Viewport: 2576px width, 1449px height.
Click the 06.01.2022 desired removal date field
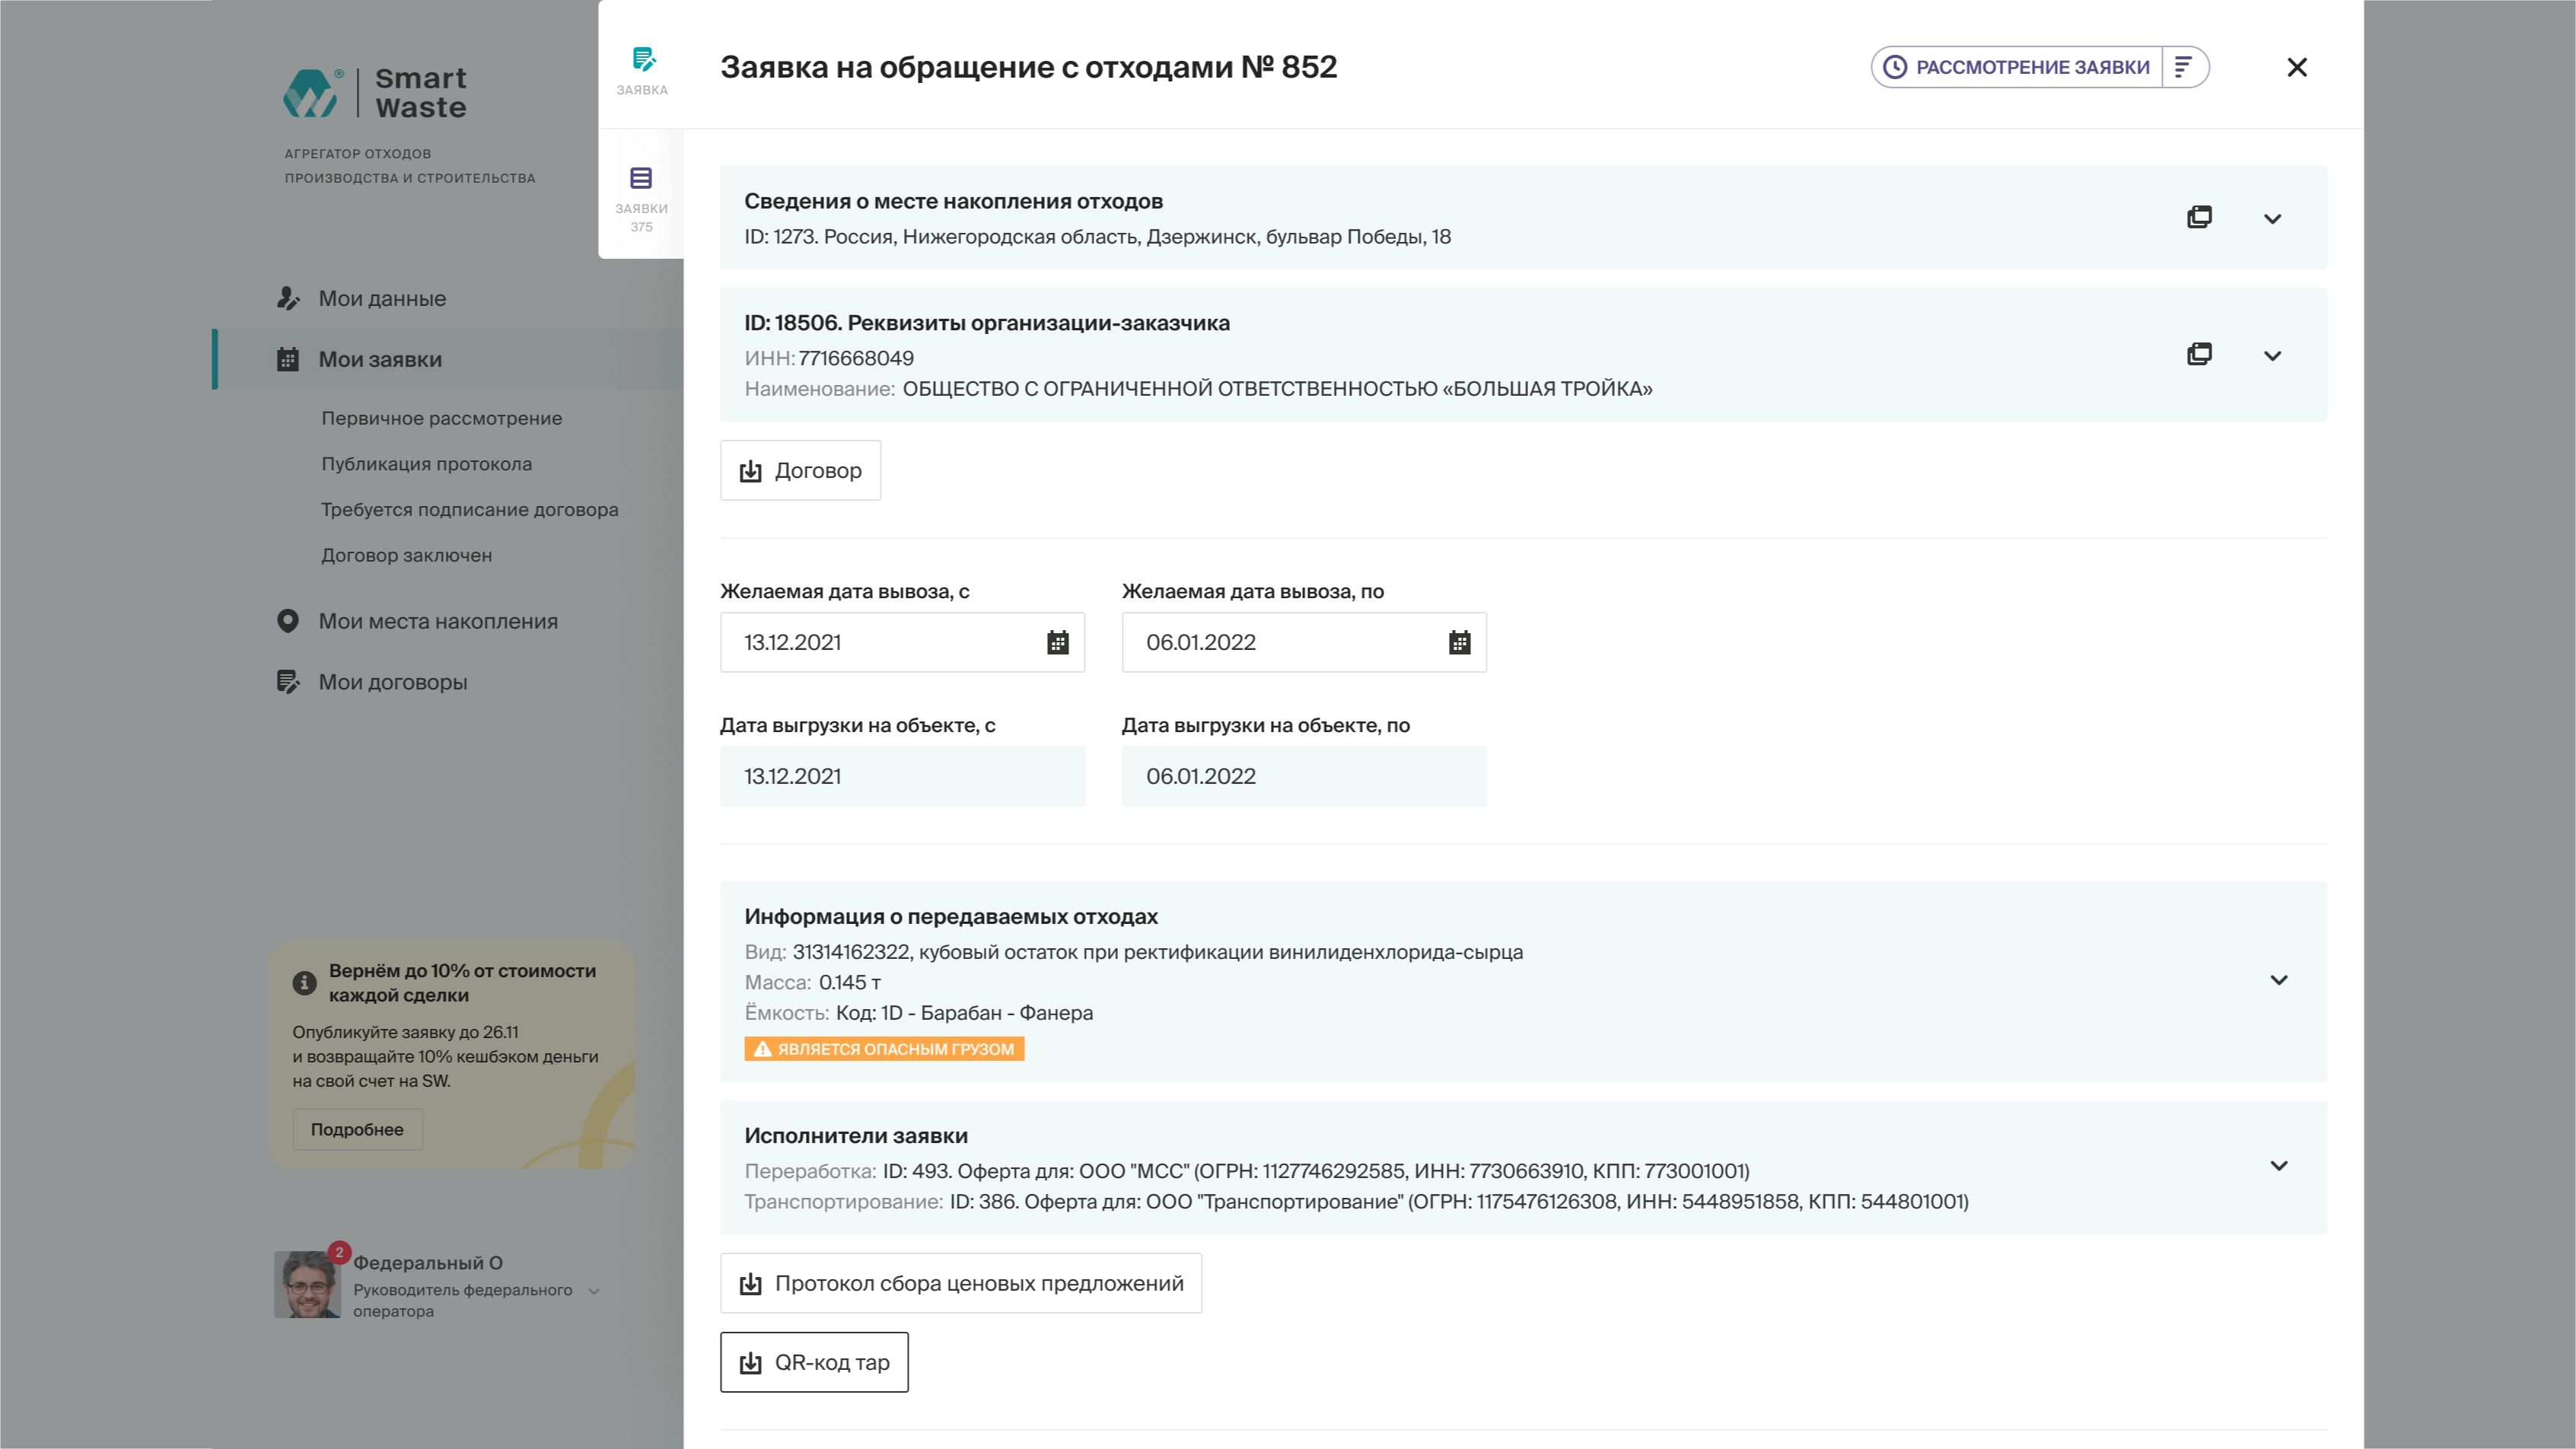pos(1304,642)
